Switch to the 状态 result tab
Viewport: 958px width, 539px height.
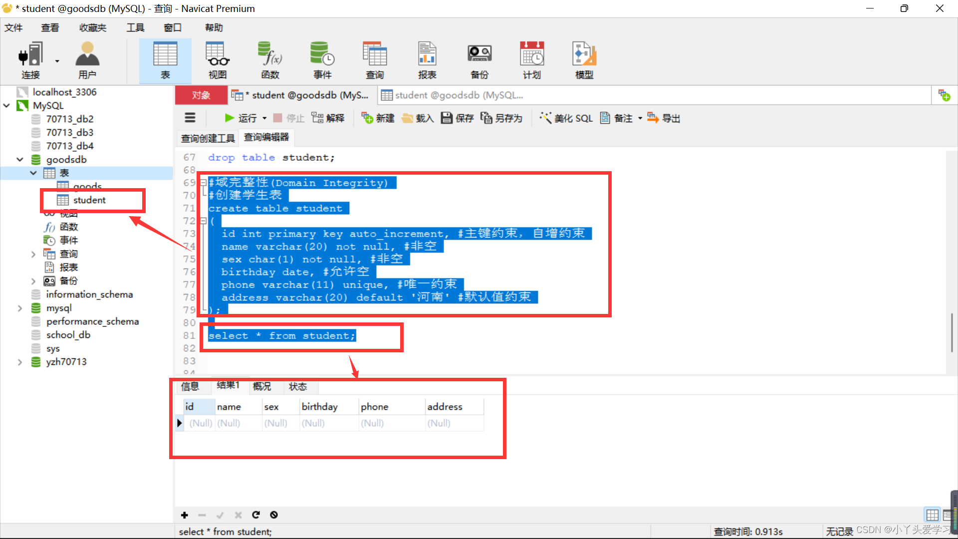(x=298, y=387)
